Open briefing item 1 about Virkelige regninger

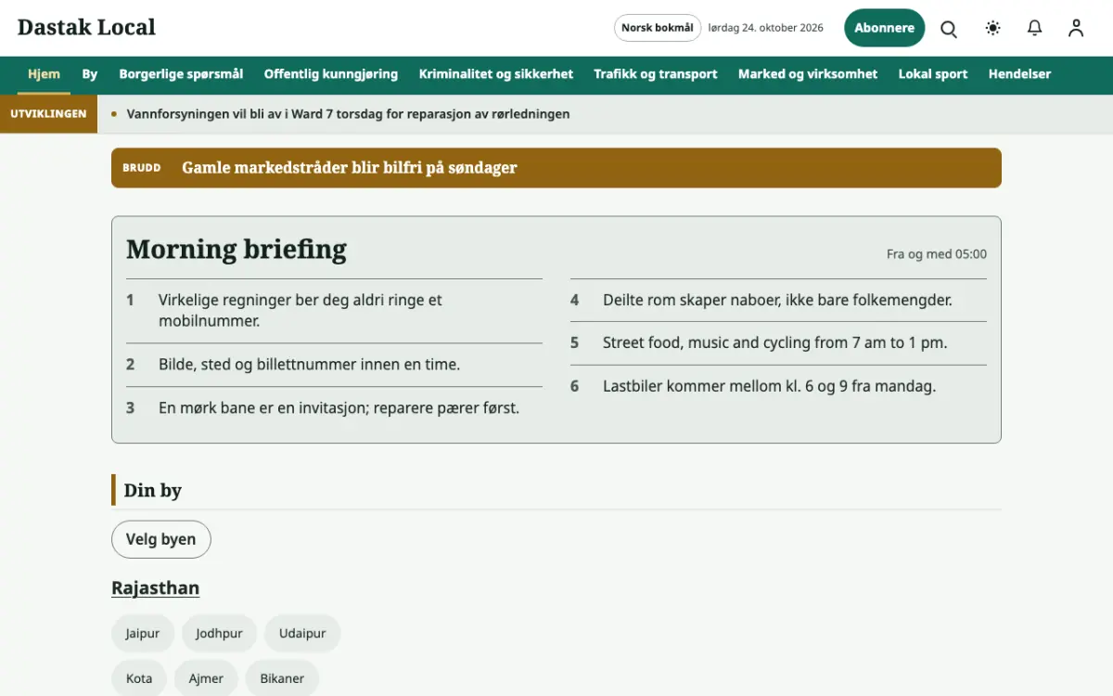tap(334, 311)
